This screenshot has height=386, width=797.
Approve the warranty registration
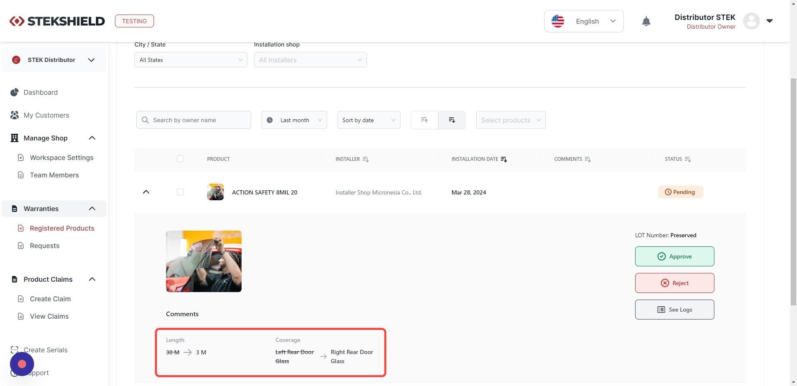click(675, 256)
